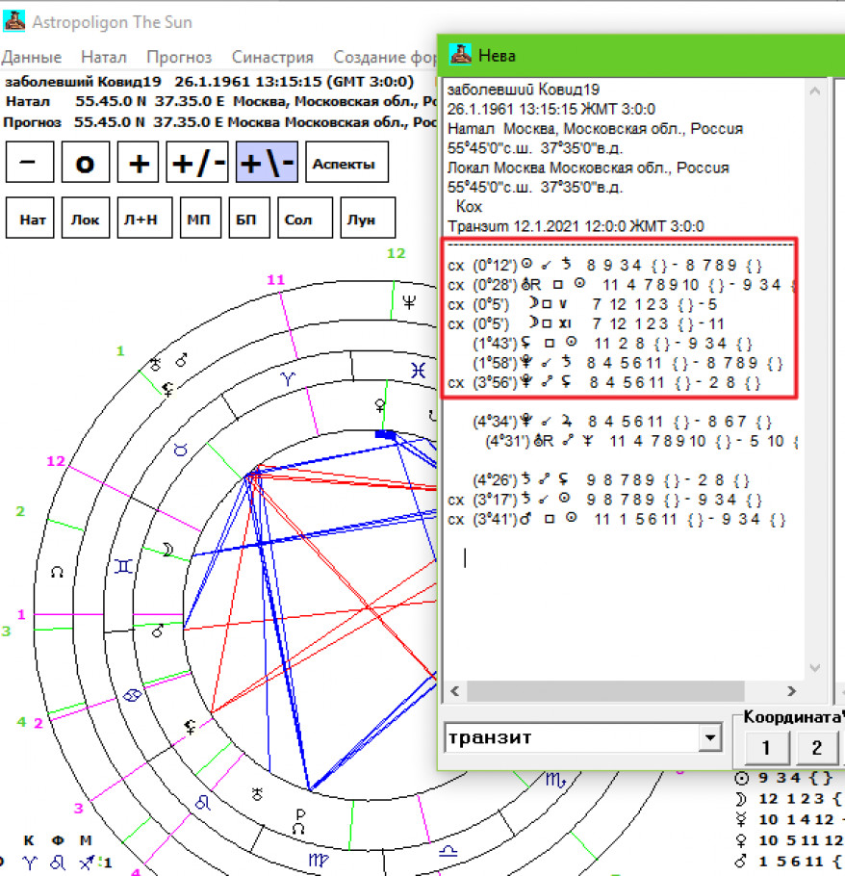
Task: Click the aspect line starting 'сх (3°17')'
Action: [x=604, y=500]
